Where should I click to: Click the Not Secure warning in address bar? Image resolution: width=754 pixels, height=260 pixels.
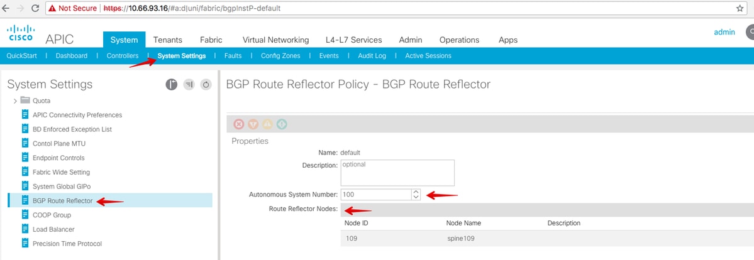click(x=73, y=8)
